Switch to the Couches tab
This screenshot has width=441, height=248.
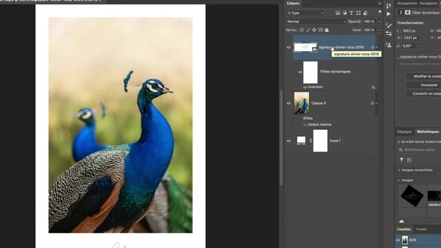click(x=404, y=229)
